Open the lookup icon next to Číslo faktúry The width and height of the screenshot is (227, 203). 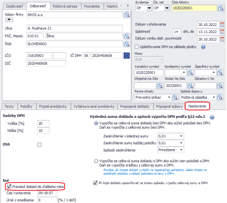coord(221,8)
